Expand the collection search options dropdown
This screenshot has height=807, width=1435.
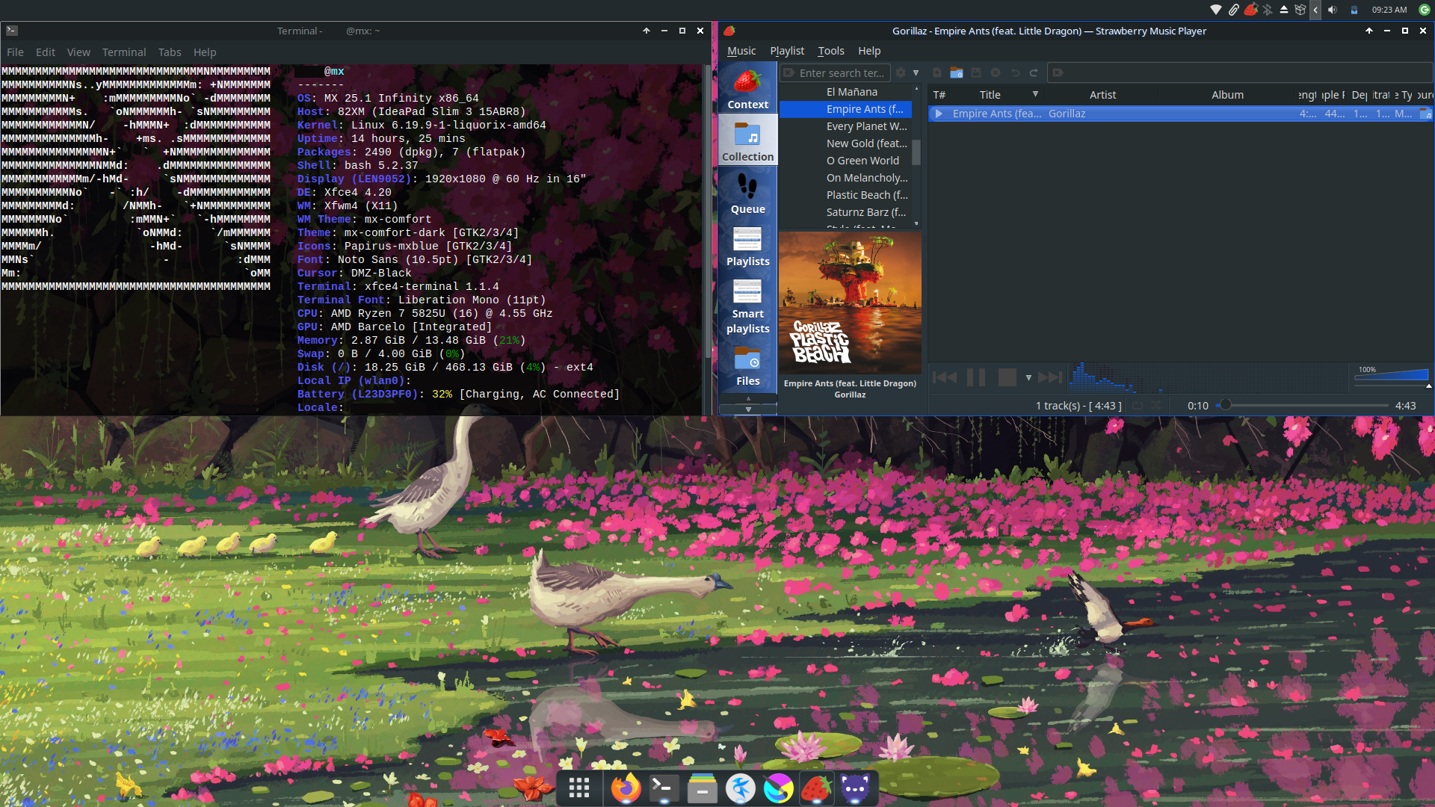tap(916, 72)
